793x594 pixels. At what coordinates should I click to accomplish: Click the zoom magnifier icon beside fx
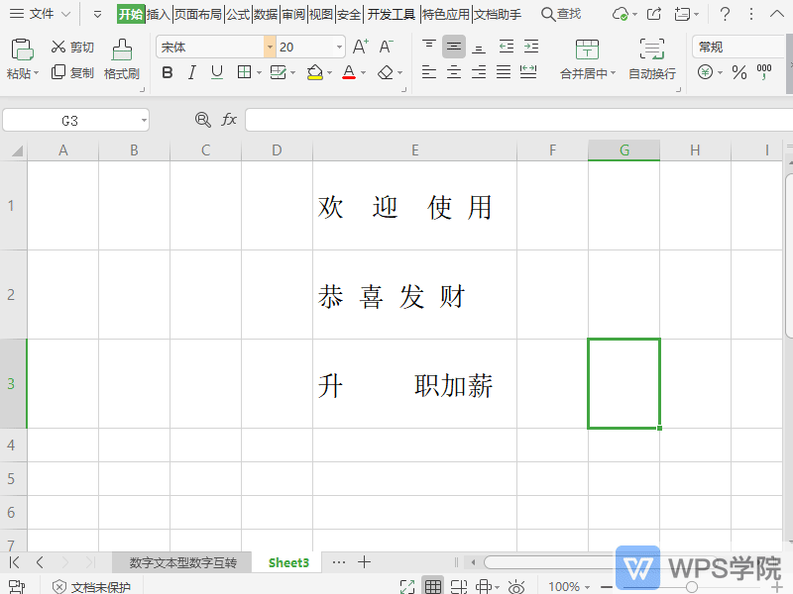click(x=203, y=120)
